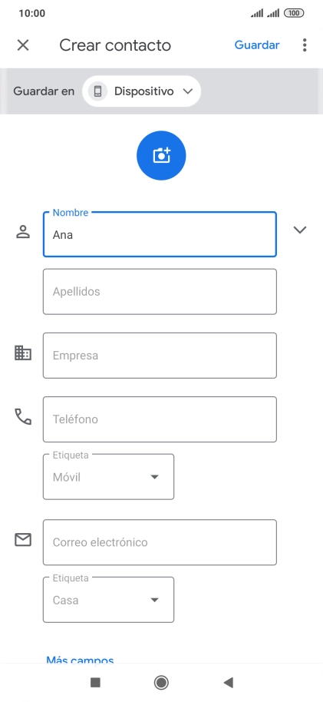Tap the Android back navigation triangle
Viewport: 323px width, 702px height.
pos(228,682)
